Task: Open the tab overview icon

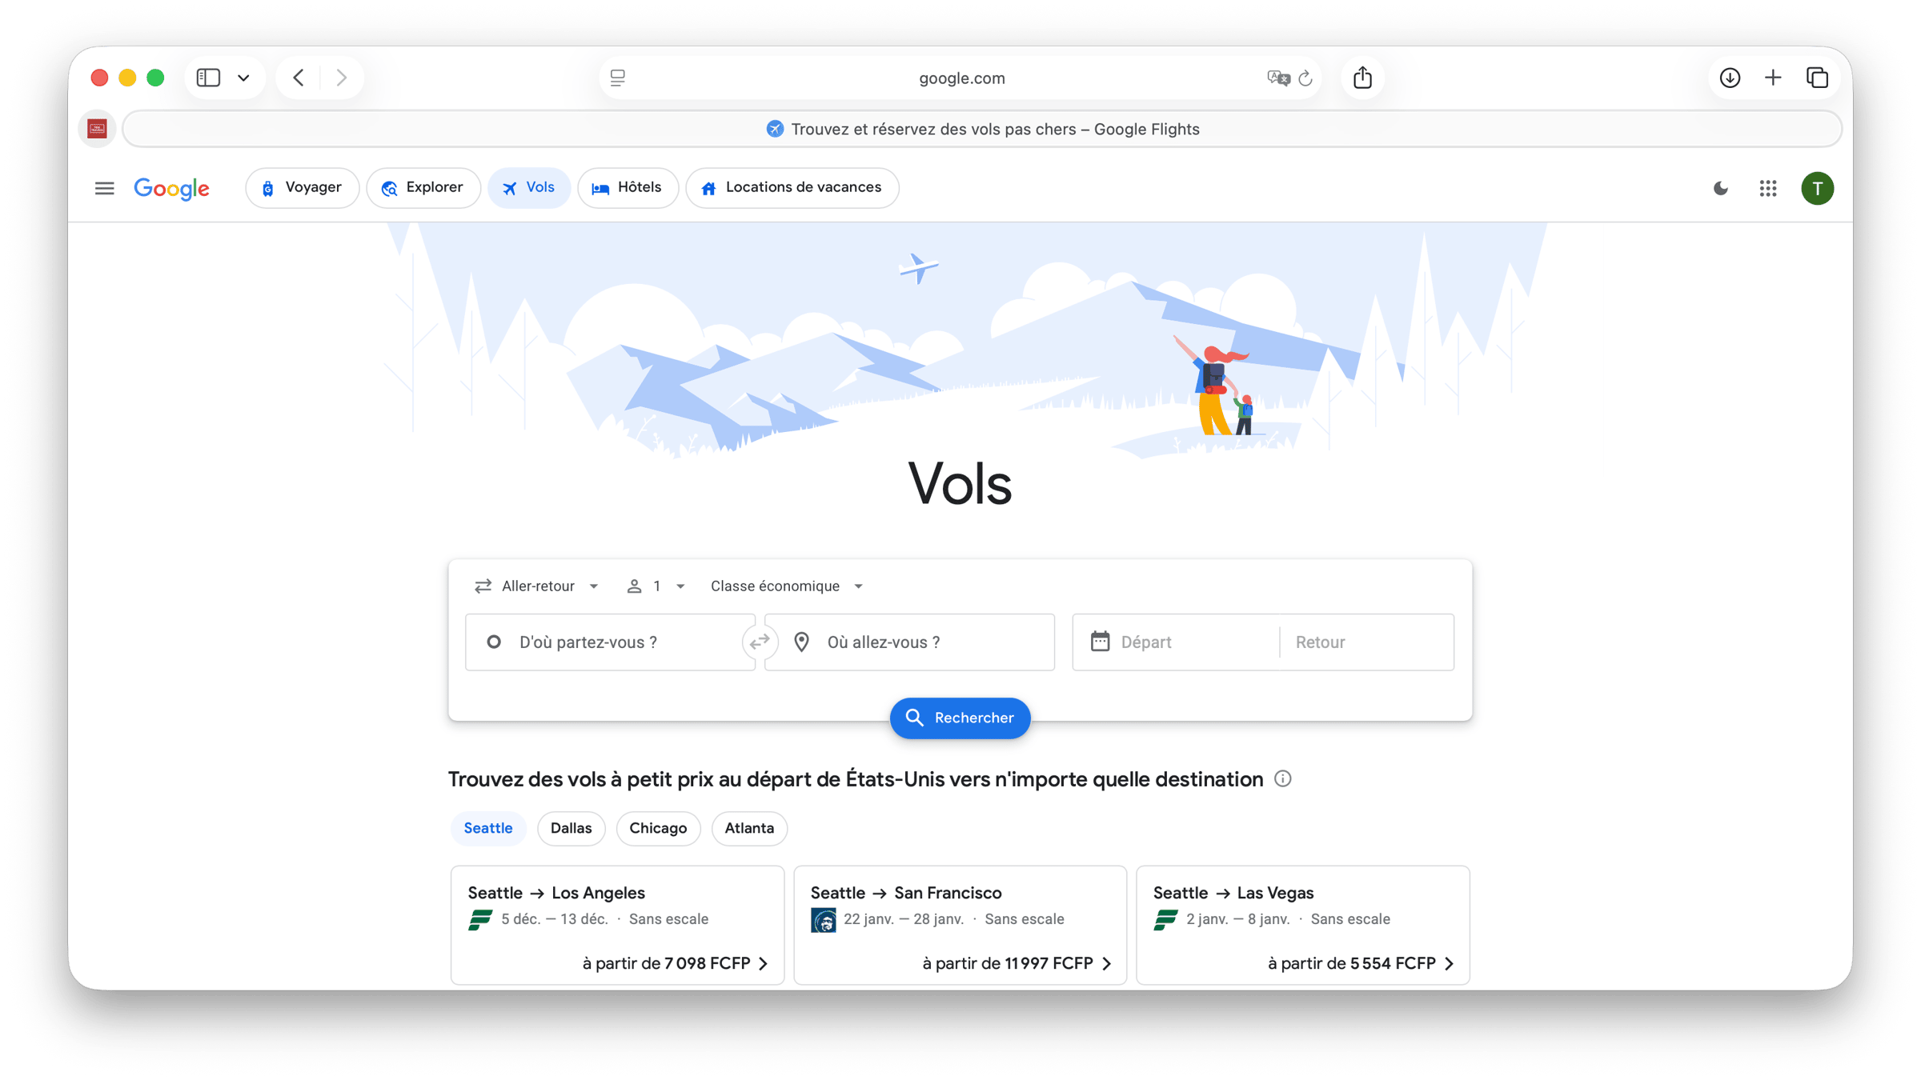Action: pos(1817,78)
